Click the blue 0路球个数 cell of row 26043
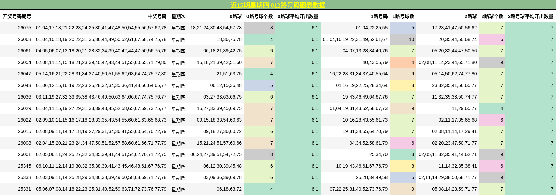This screenshot has height=195, width=556. [x=260, y=85]
